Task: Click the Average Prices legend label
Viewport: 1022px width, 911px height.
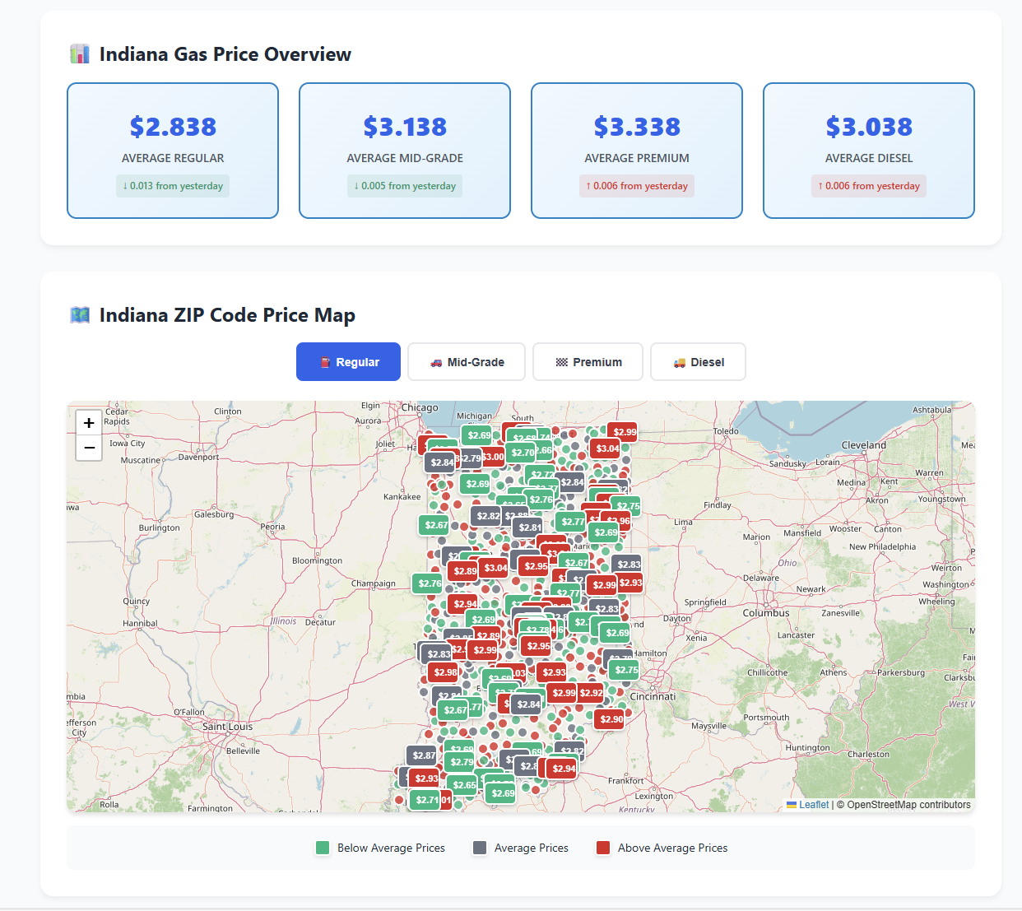Action: click(x=532, y=848)
